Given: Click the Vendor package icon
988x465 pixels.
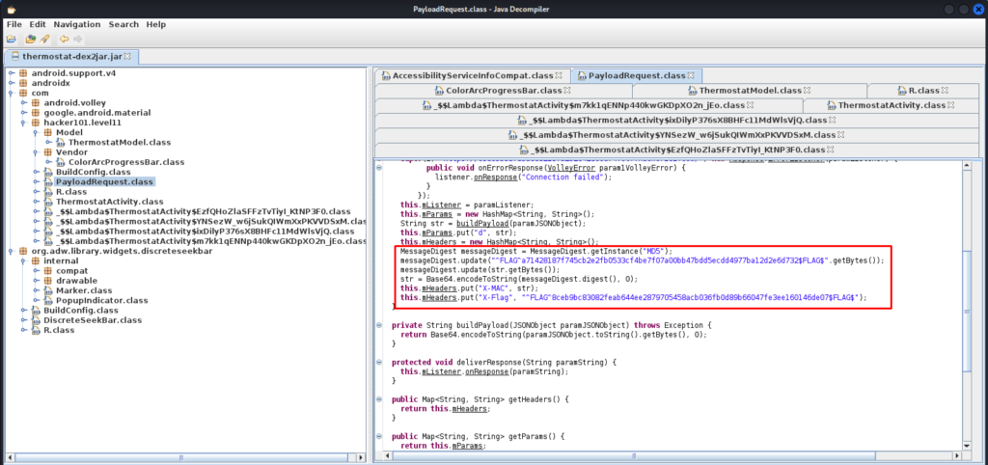Looking at the screenshot, I should [x=48, y=152].
